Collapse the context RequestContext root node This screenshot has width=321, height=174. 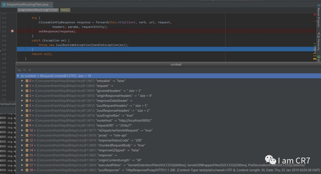click(x=18, y=76)
